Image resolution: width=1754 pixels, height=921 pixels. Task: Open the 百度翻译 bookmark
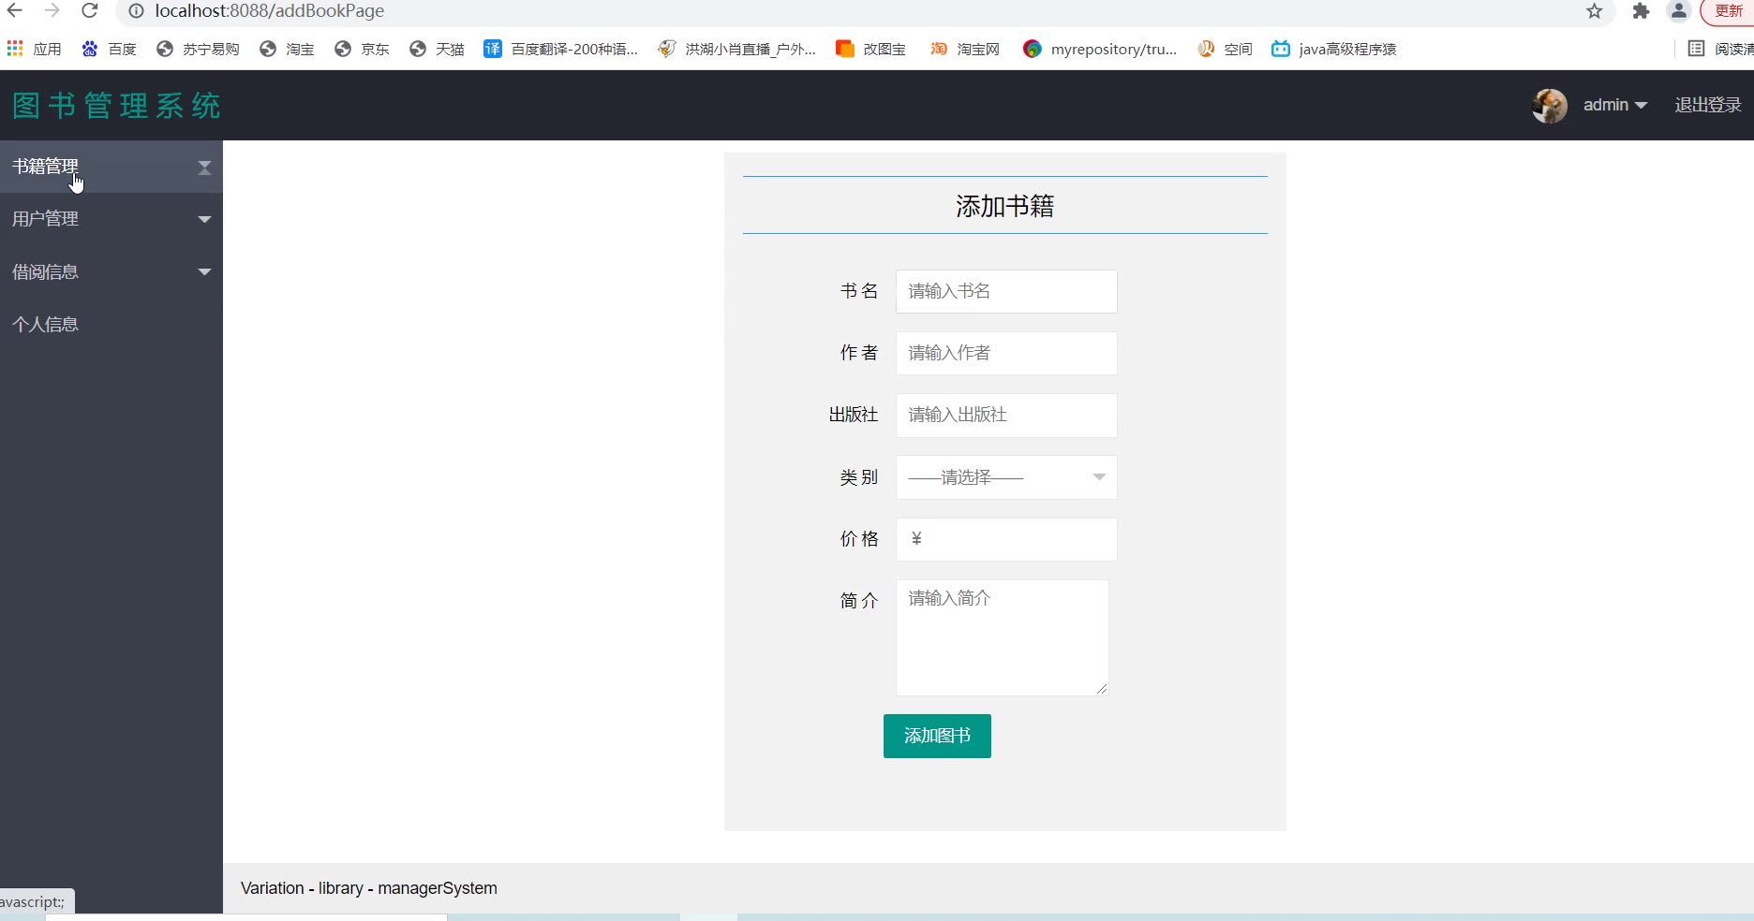(x=560, y=49)
